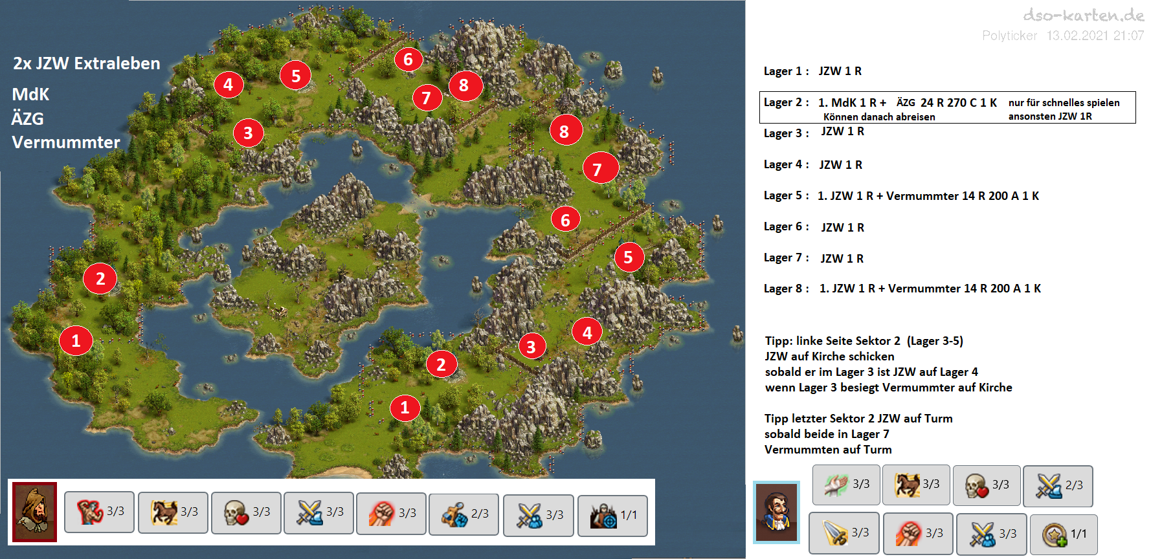Select the flexing muscle man skill icon

pyautogui.click(x=99, y=512)
